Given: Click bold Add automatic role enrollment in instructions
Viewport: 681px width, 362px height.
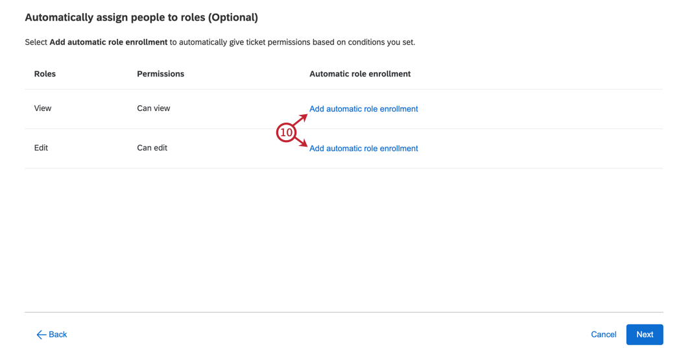Looking at the screenshot, I should tap(108, 42).
